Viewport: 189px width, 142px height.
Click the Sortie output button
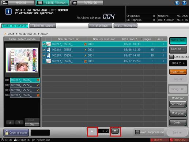[x=177, y=132]
